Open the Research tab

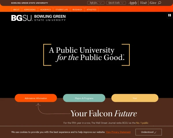pos(77,9)
